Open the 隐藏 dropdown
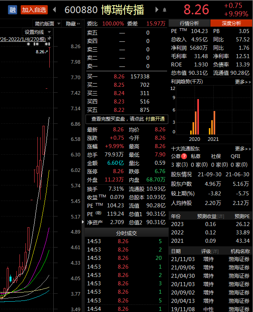This screenshot has width=253, height=312. [x=73, y=24]
